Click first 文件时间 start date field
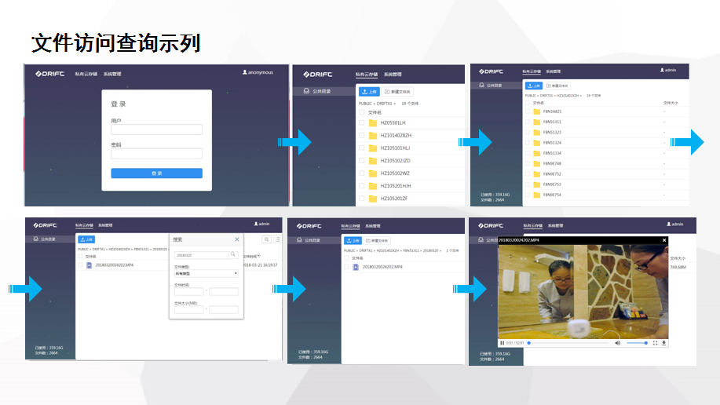720x405 pixels. pyautogui.click(x=188, y=291)
